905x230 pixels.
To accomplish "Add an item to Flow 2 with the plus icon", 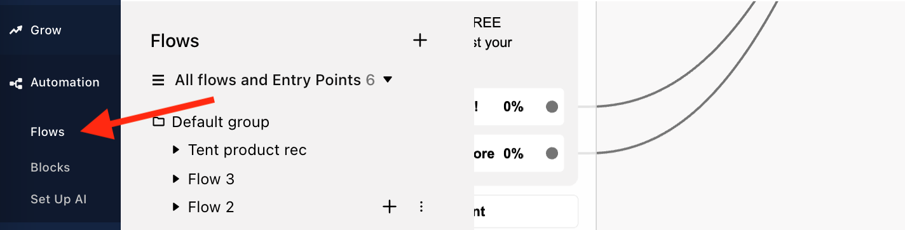I will pyautogui.click(x=390, y=206).
